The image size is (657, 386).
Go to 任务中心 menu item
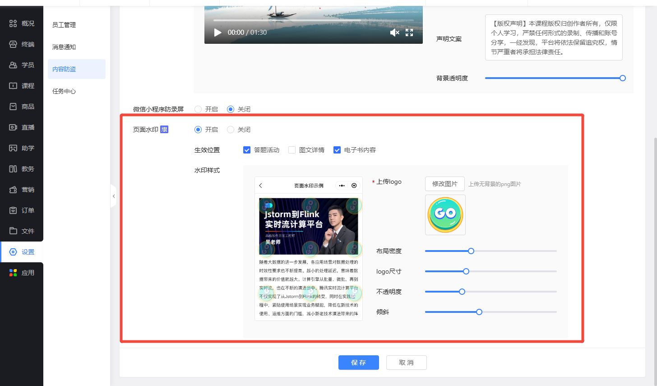coord(64,91)
